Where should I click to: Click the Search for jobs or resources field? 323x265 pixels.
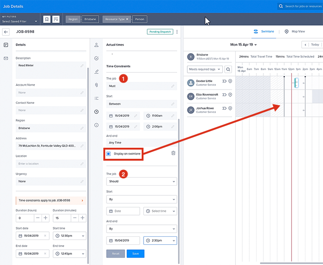(300, 6)
